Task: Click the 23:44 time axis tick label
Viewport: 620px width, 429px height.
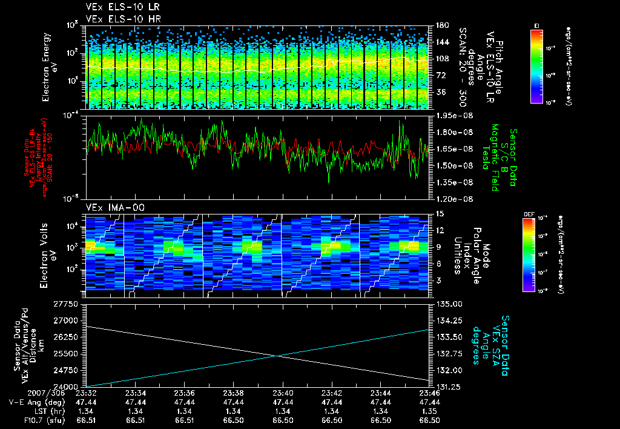Action: pos(381,393)
